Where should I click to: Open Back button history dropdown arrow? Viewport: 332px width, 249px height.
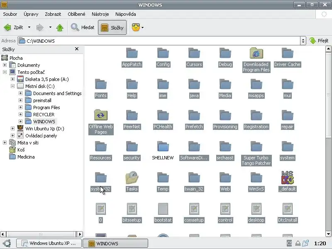pyautogui.click(x=29, y=27)
